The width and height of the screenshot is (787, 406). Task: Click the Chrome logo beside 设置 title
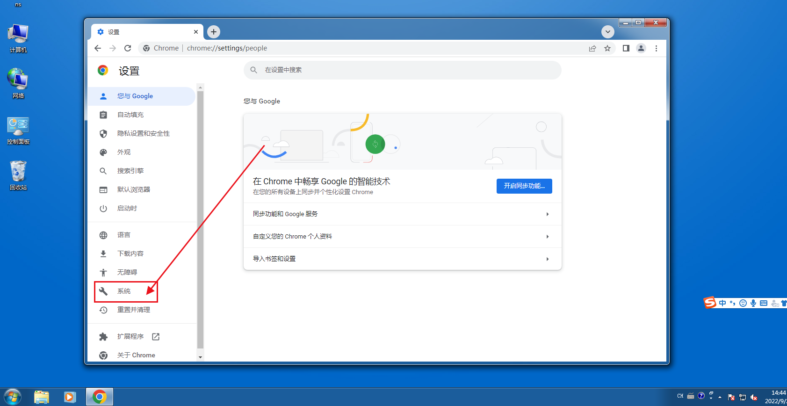tap(103, 70)
